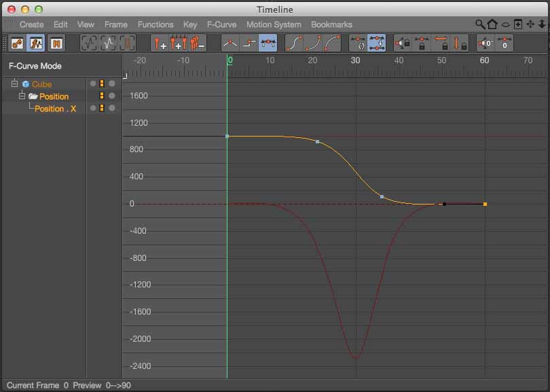Screen dimensions: 550x392
Task: Select the Position . X track
Action: click(x=56, y=109)
